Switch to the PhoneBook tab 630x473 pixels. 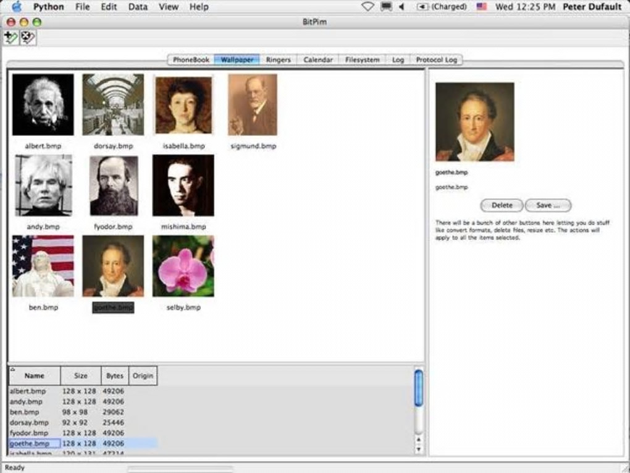(x=191, y=59)
